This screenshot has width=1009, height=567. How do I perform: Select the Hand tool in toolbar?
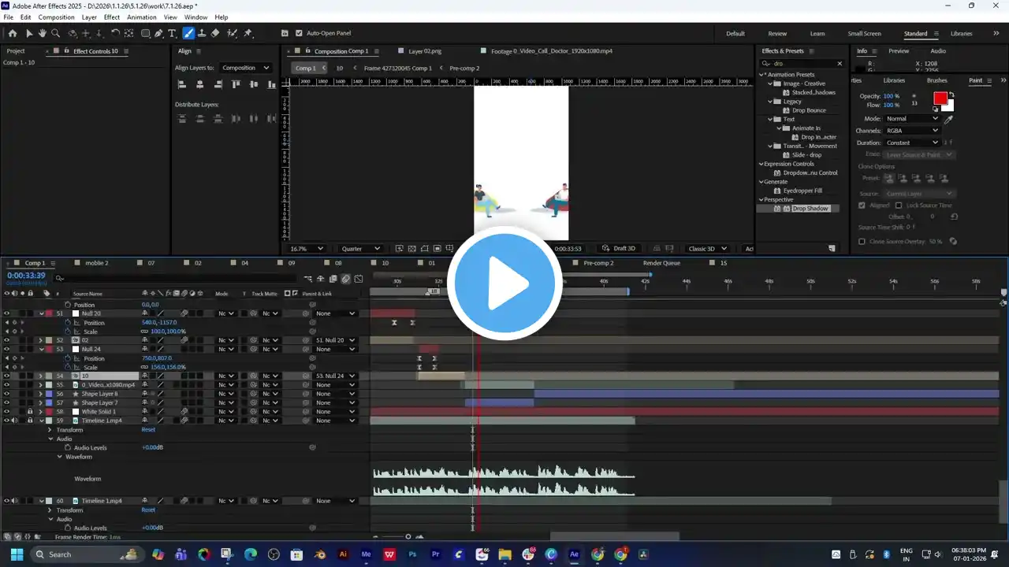coord(43,33)
